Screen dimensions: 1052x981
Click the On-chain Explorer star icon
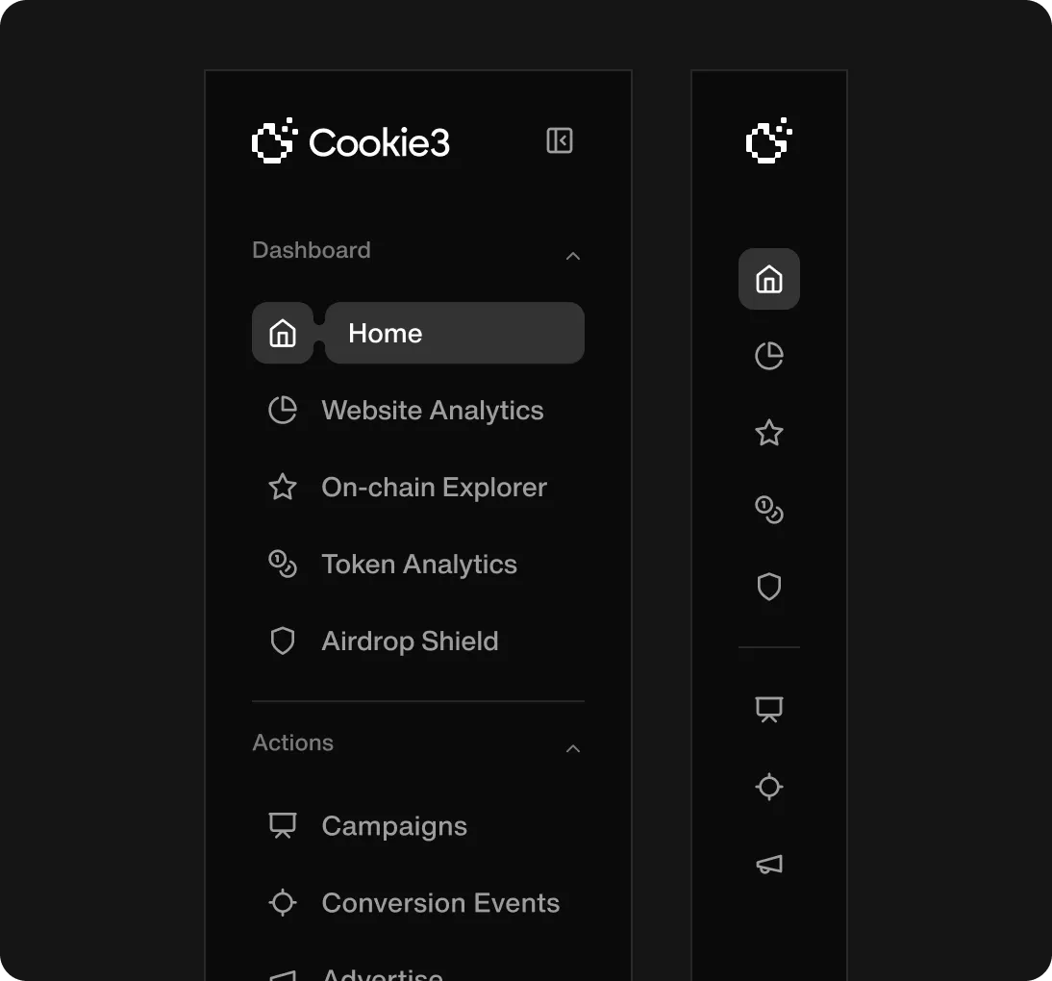[282, 487]
